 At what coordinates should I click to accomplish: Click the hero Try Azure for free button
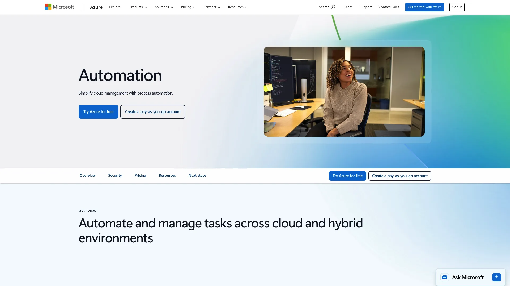[x=98, y=112]
